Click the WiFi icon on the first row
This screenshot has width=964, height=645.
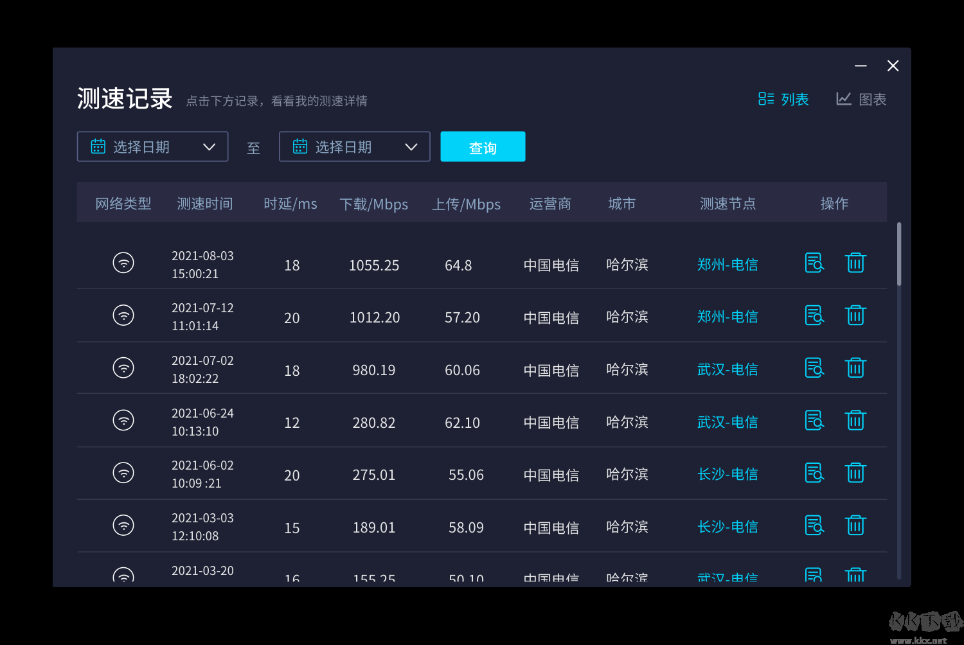click(x=123, y=263)
